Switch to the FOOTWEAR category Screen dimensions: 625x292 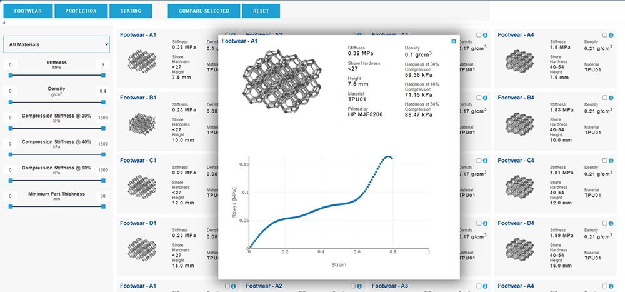28,11
